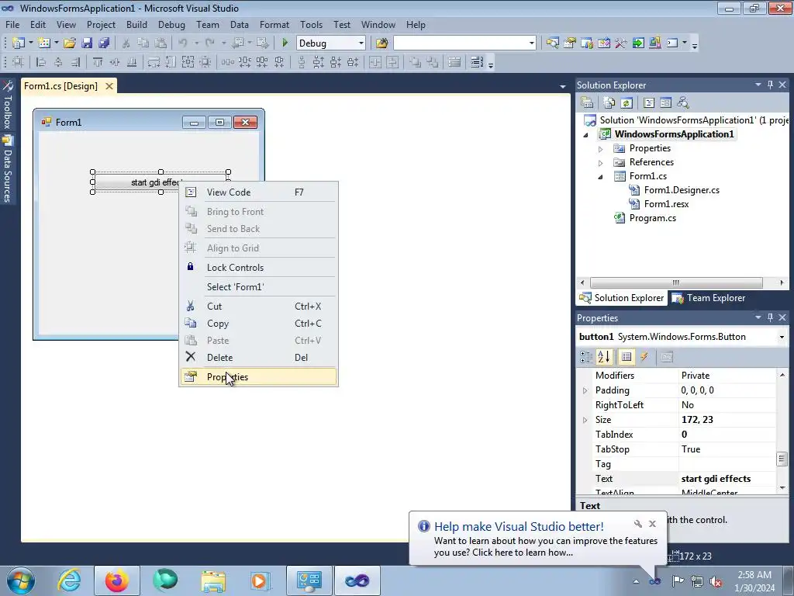Choose Select 'Form1' in context menu
The width and height of the screenshot is (794, 596).
(258, 287)
